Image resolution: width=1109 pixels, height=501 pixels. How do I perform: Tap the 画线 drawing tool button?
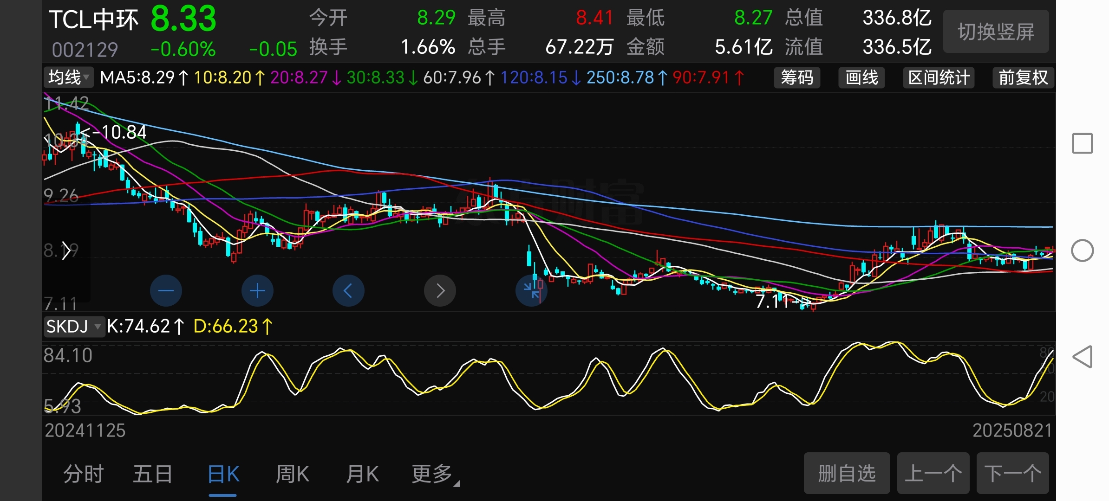(861, 77)
